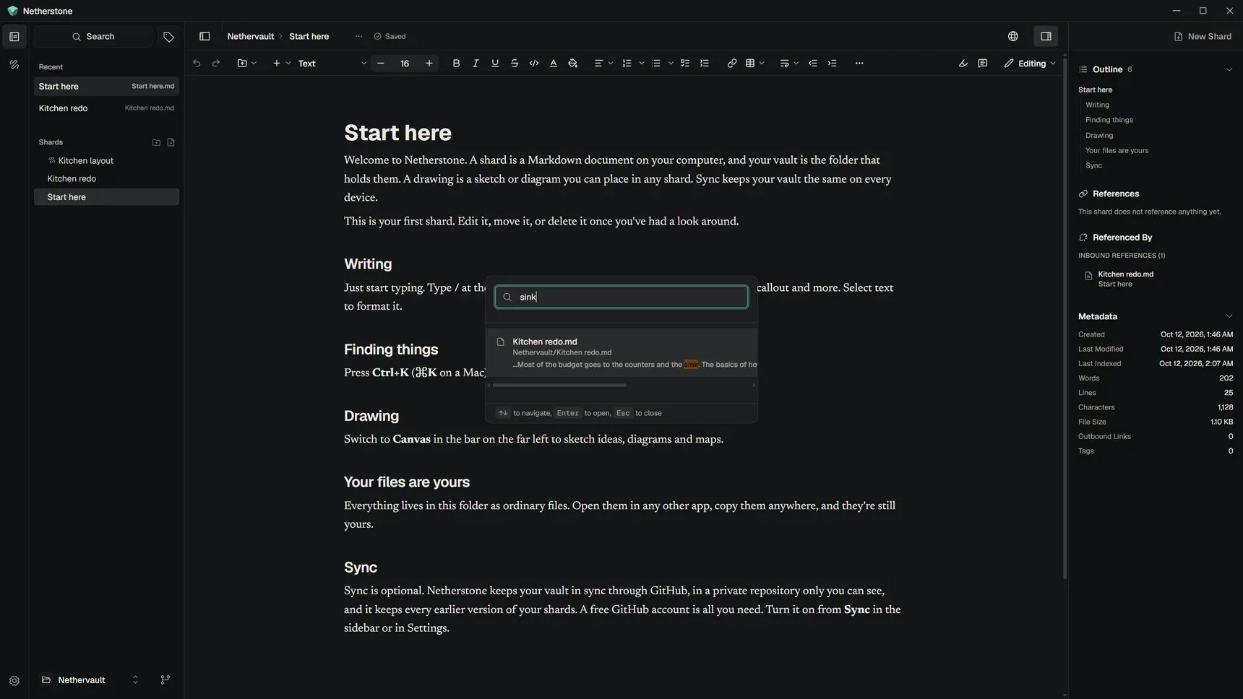The image size is (1243, 699).
Task: Open the Nethervault vault switcher
Action: [90, 680]
